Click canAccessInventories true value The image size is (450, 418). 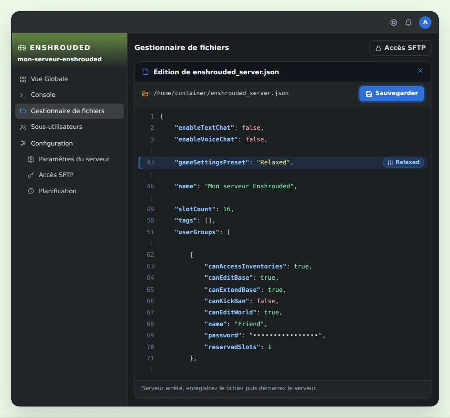(301, 266)
